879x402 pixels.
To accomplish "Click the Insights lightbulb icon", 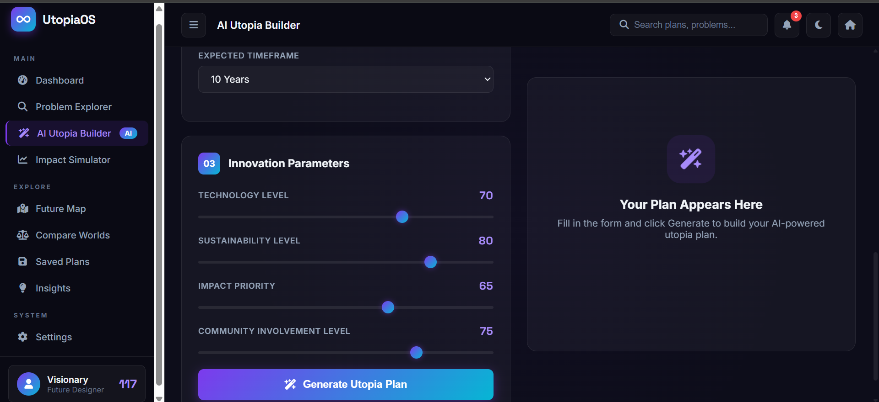I will point(22,288).
